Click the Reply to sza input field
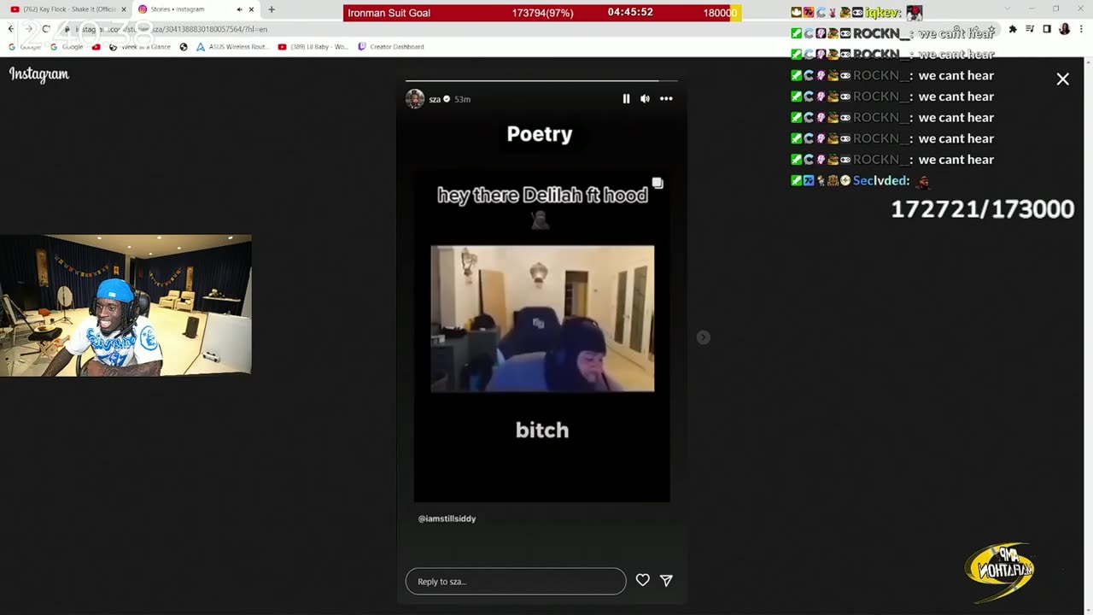The image size is (1093, 615). (516, 581)
